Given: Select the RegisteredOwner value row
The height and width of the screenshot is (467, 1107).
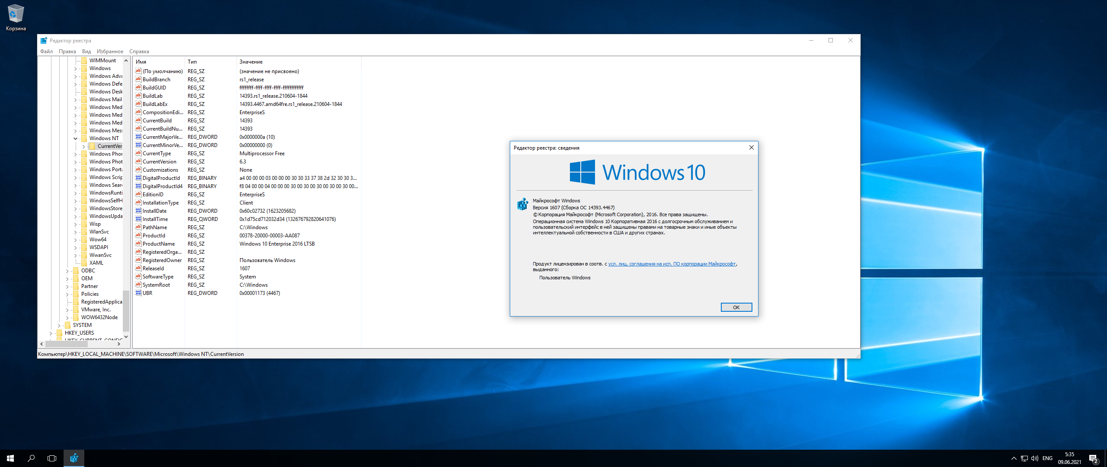Looking at the screenshot, I should click(246, 260).
